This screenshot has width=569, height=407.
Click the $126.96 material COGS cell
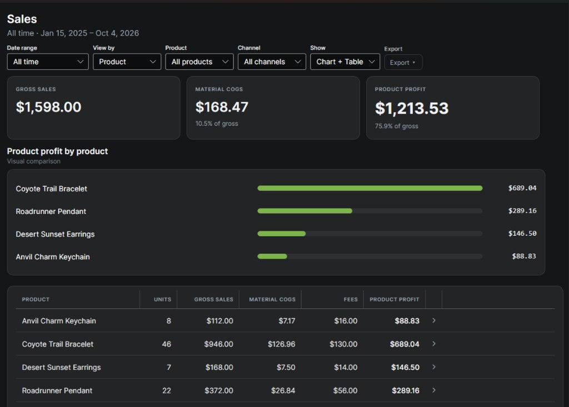pos(281,344)
